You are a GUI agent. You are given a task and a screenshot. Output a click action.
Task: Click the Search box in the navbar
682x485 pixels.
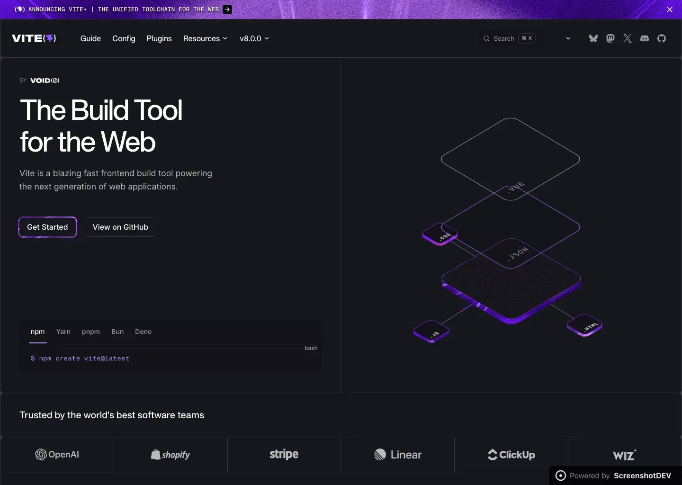[x=509, y=38]
